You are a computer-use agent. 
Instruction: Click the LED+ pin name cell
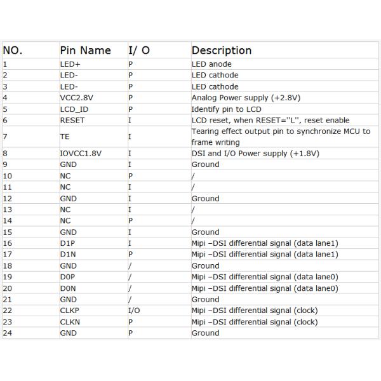pos(69,64)
